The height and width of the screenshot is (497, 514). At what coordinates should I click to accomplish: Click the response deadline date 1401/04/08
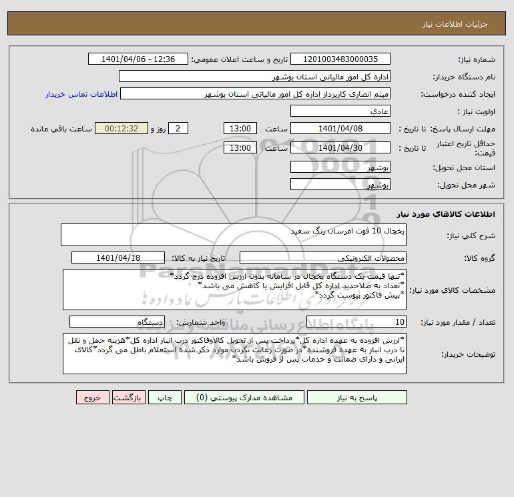coord(340,129)
